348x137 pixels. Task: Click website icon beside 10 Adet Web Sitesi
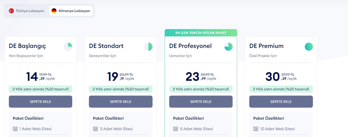(256, 129)
